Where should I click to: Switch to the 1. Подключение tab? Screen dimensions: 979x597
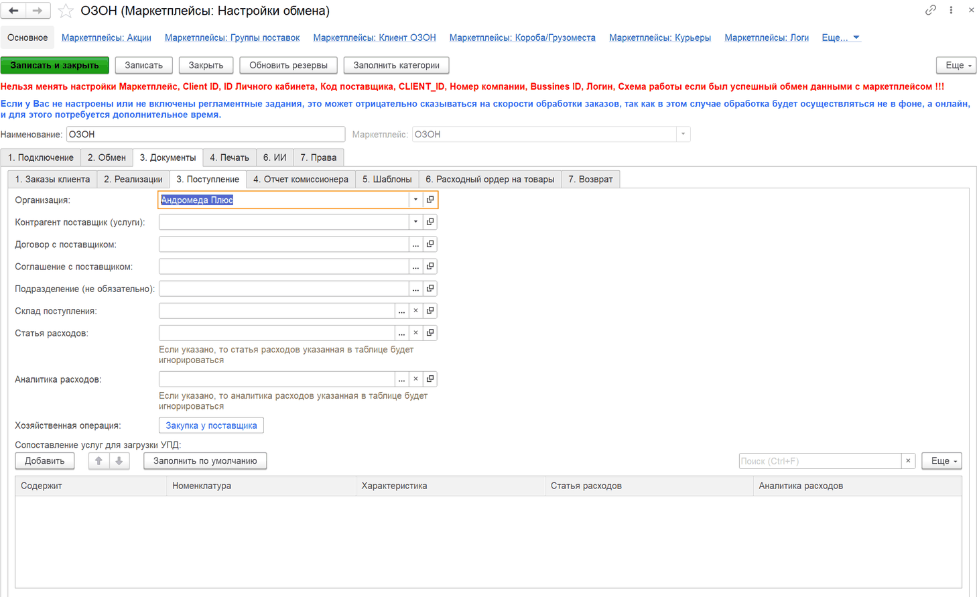[x=41, y=157]
